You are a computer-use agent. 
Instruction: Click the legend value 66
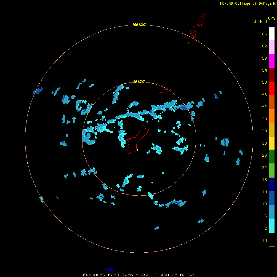[264, 34]
